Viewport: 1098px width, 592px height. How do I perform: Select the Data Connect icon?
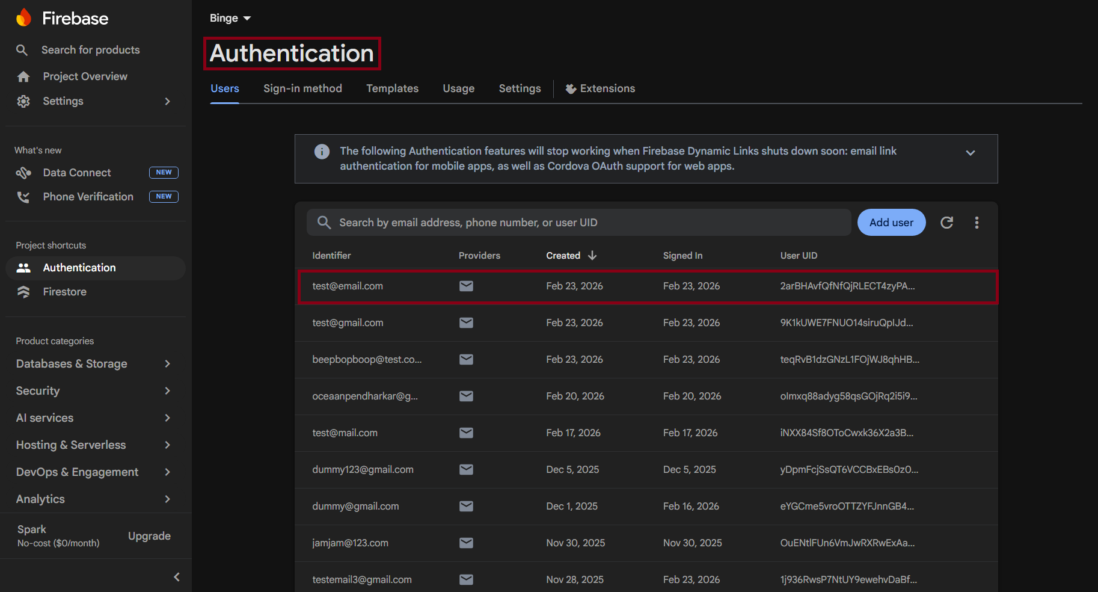(23, 173)
